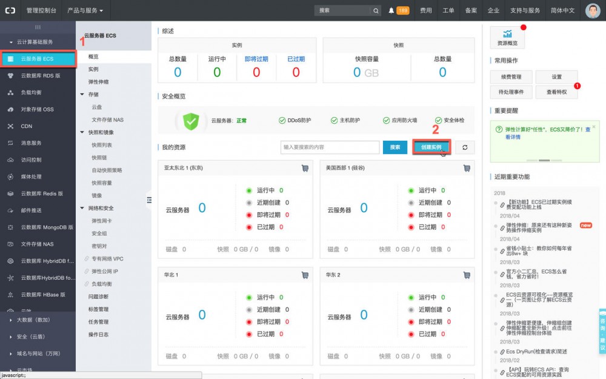
Task: Collapse the dark sidebar via top grip
Action: tap(38, 27)
